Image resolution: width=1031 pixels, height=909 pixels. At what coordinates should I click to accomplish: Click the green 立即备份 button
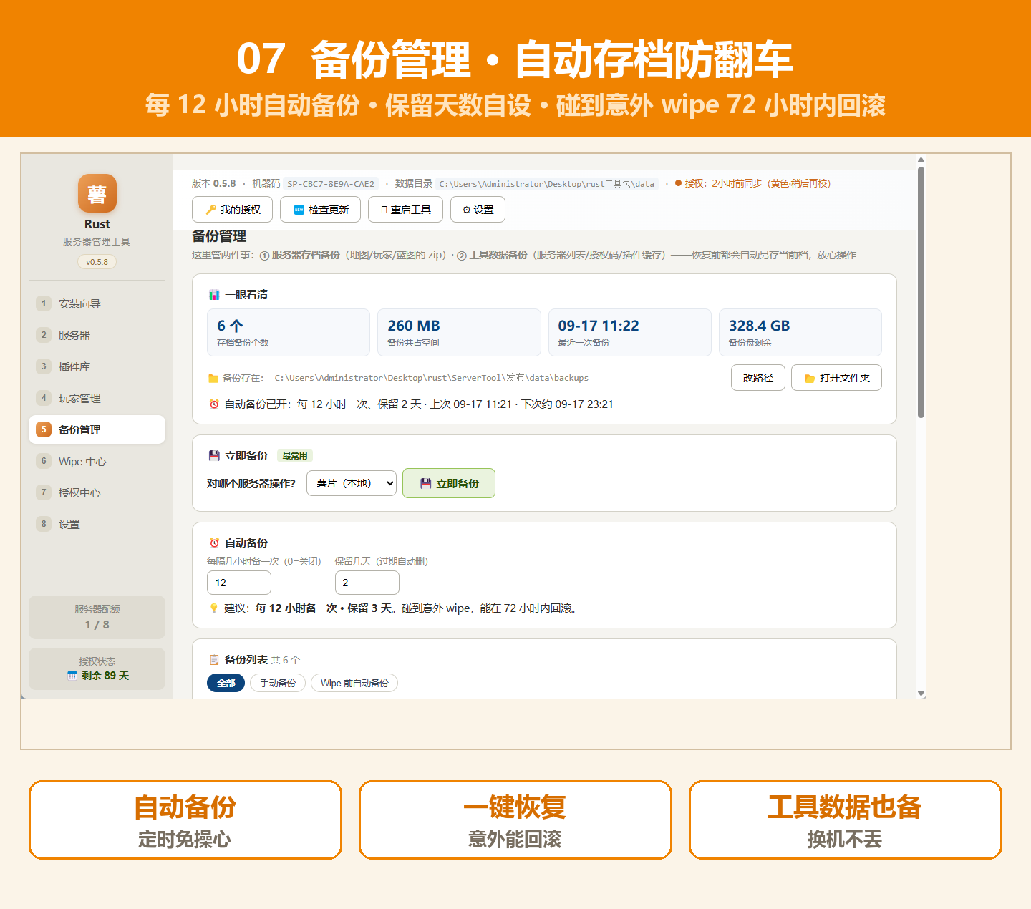449,483
